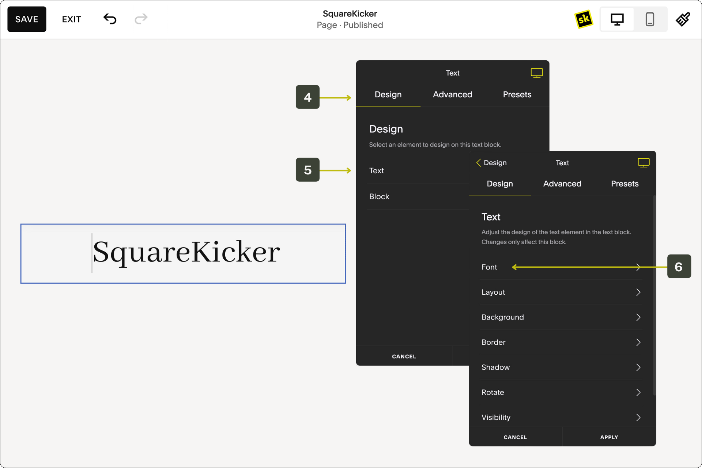The image size is (702, 468).
Task: Click the undo arrow icon
Action: [x=110, y=19]
